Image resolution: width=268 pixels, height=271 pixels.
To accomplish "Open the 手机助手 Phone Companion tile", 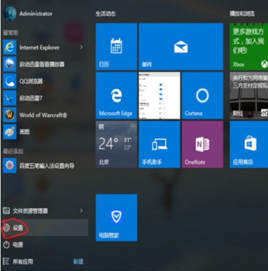I will pos(160,144).
